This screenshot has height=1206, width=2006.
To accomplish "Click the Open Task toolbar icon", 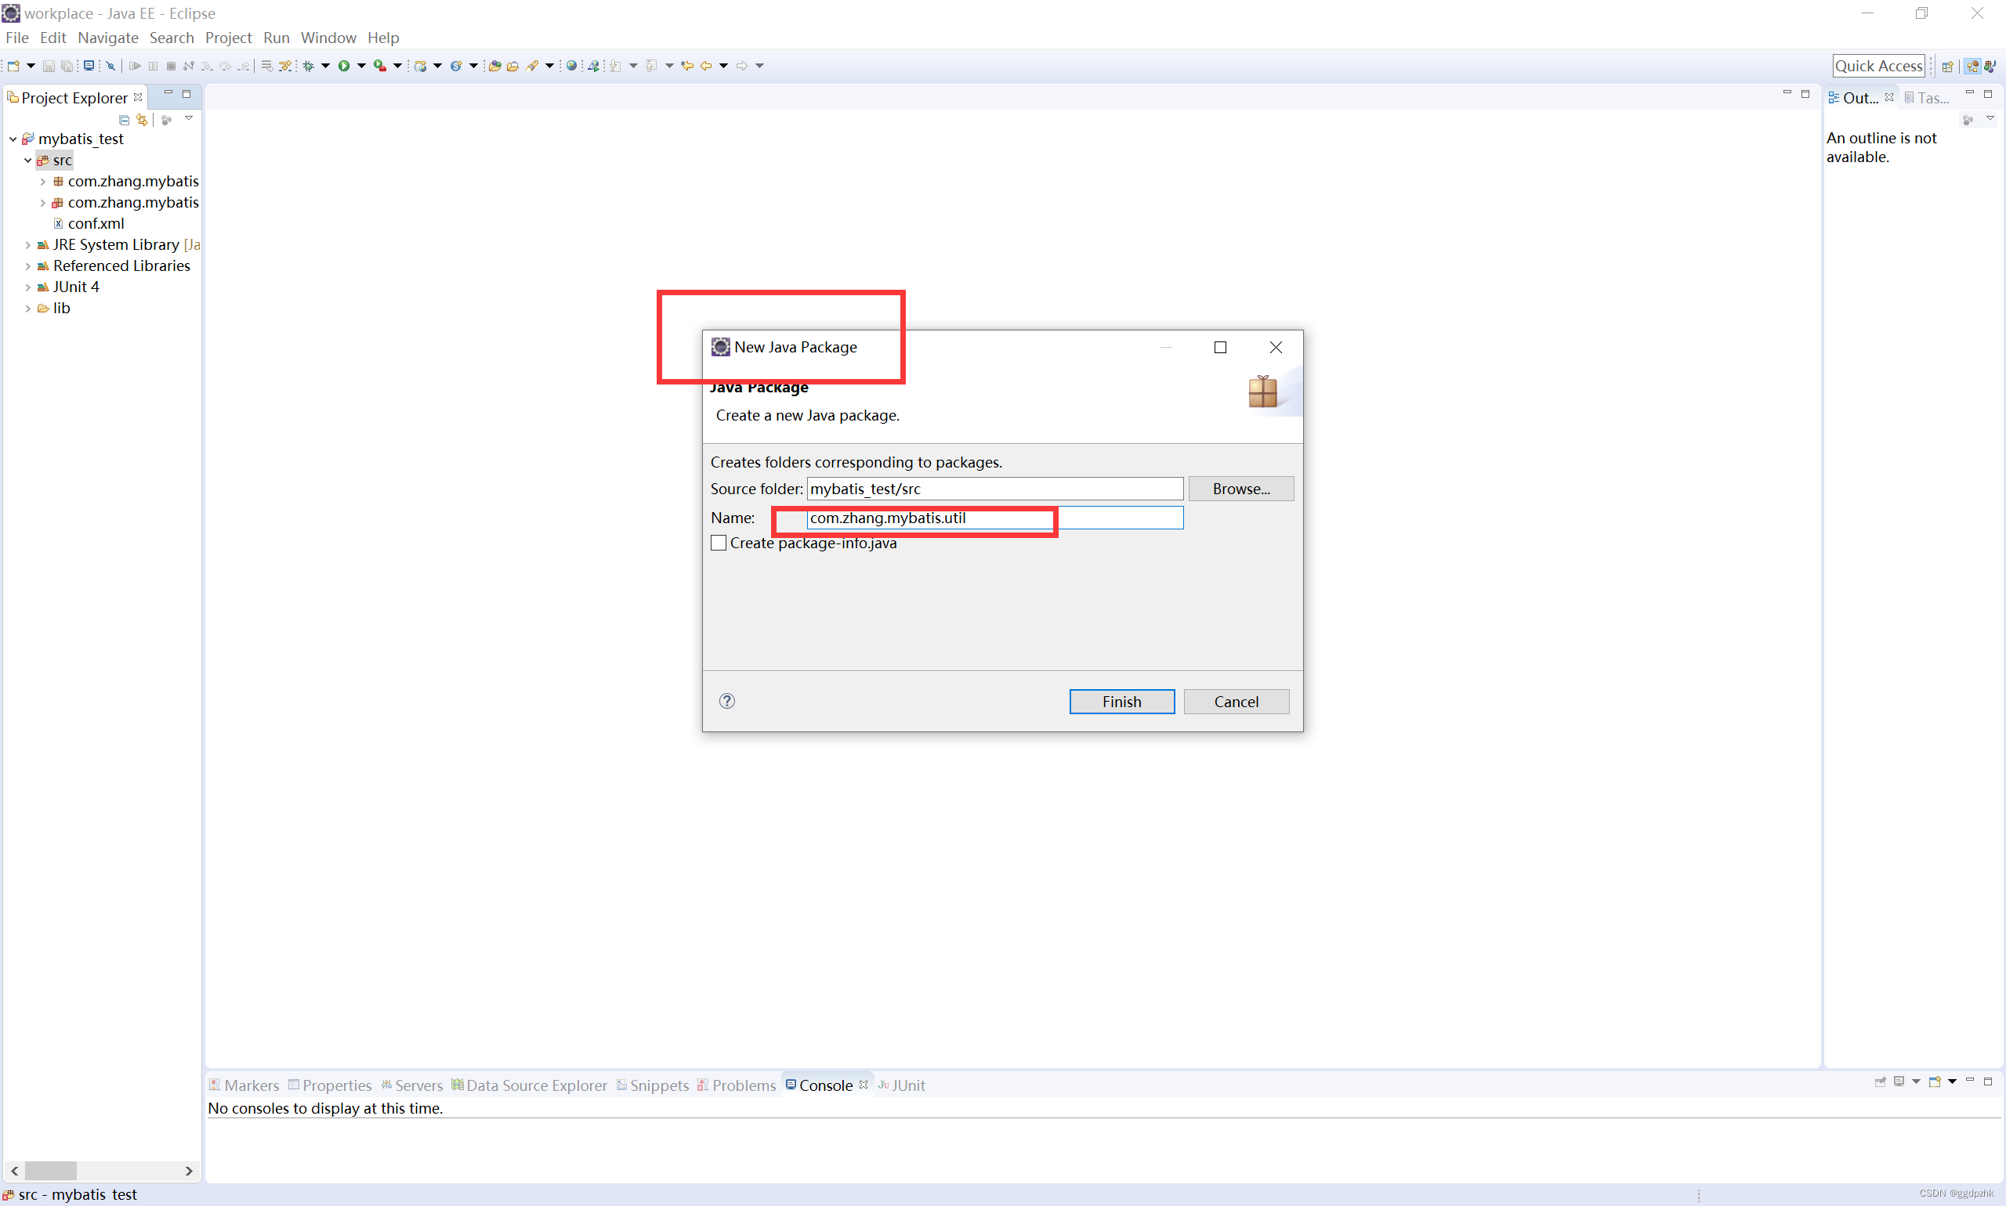I will (512, 66).
